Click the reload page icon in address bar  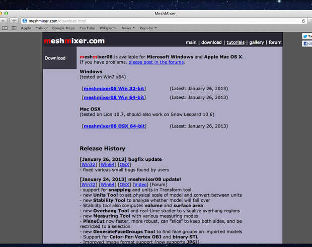click(303, 21)
